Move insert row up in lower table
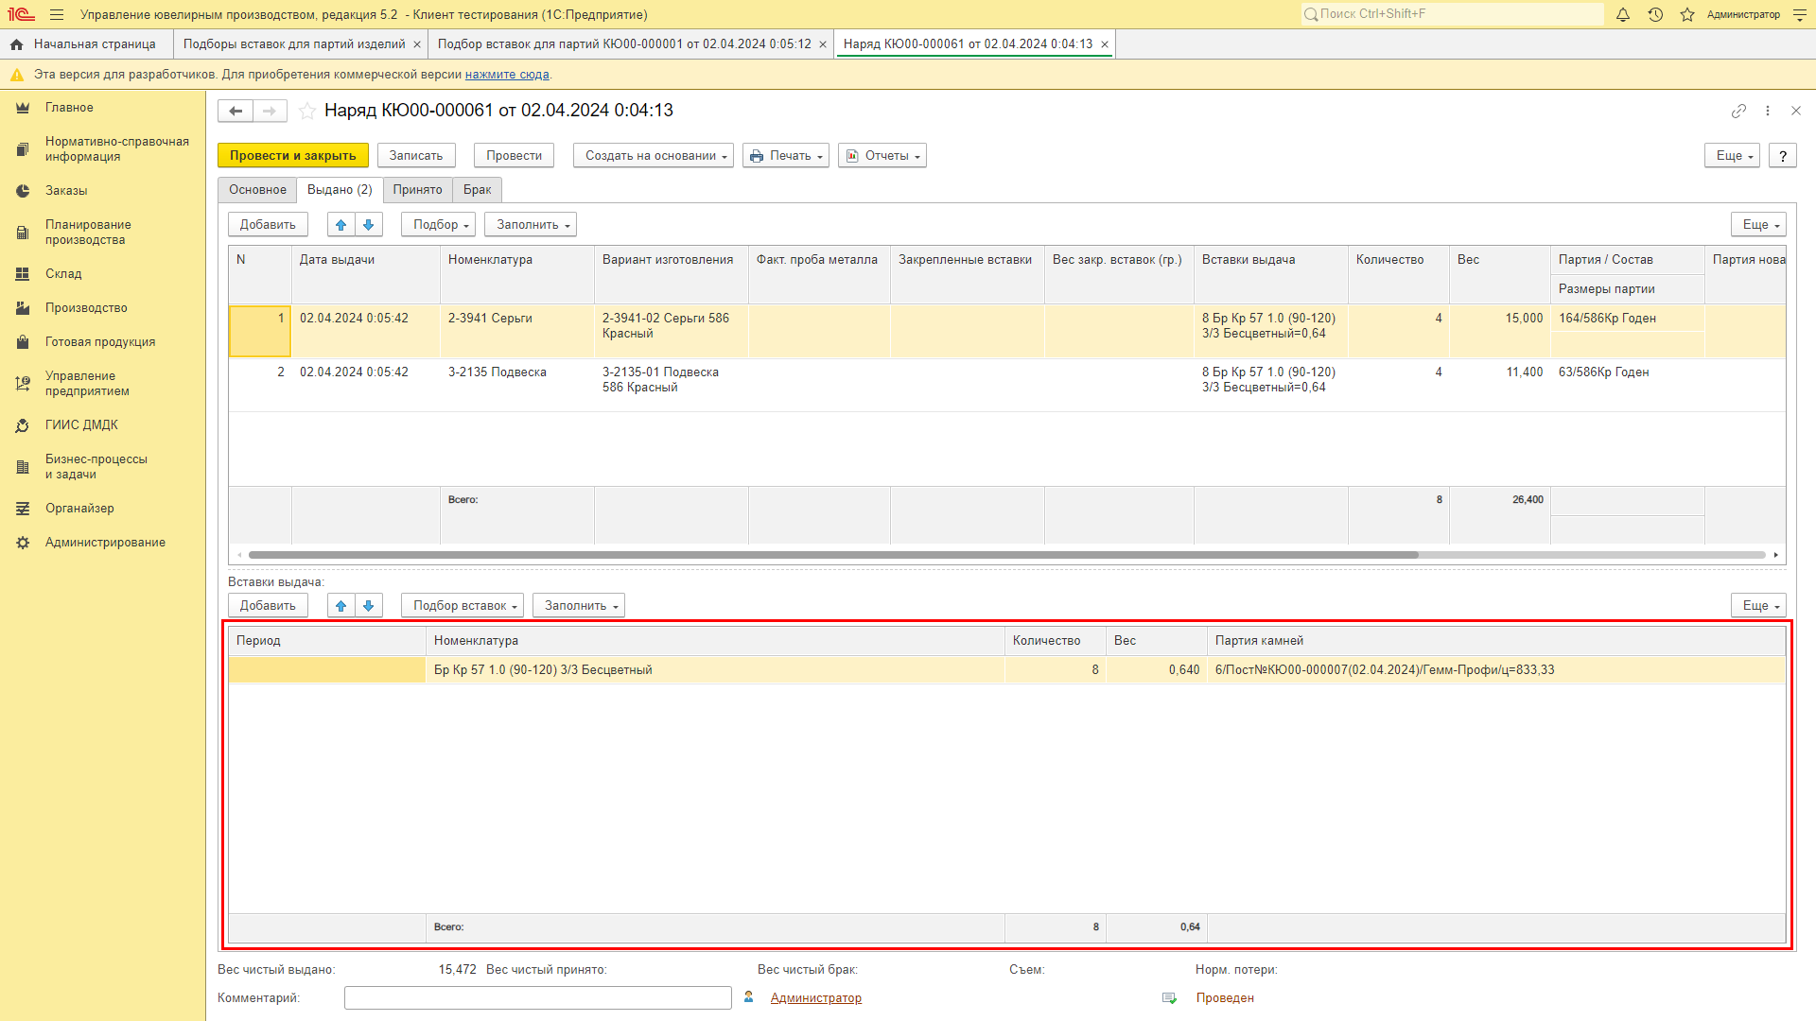Image resolution: width=1816 pixels, height=1021 pixels. click(x=341, y=605)
